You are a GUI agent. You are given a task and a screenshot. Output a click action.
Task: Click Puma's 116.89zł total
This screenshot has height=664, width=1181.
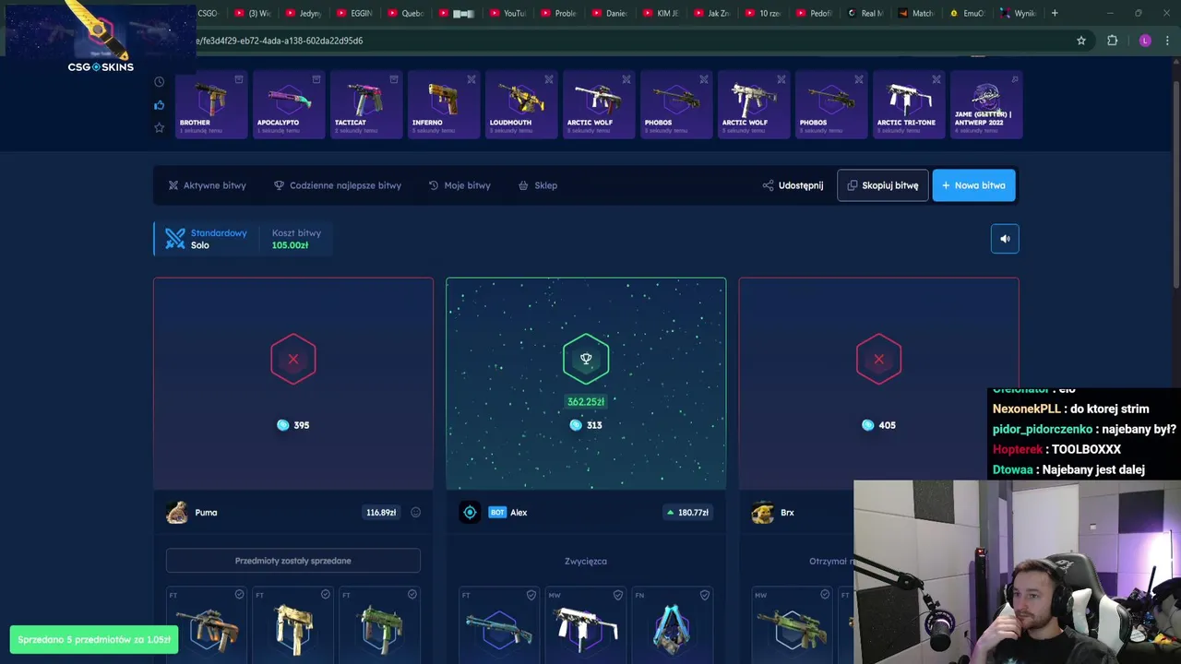(x=381, y=513)
